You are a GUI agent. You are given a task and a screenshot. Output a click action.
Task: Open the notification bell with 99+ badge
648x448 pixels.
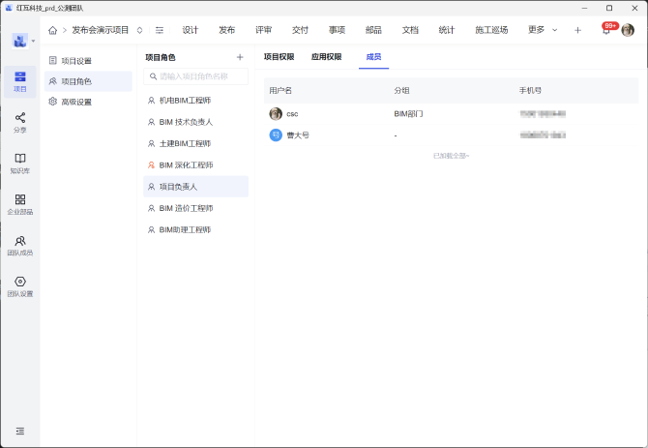(x=606, y=30)
